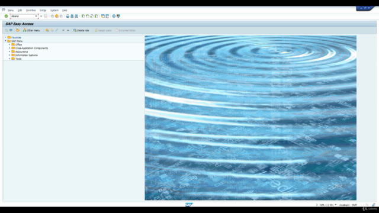Open the Menu menu in menu bar
Image resolution: width=379 pixels, height=213 pixels.
pyautogui.click(x=11, y=11)
